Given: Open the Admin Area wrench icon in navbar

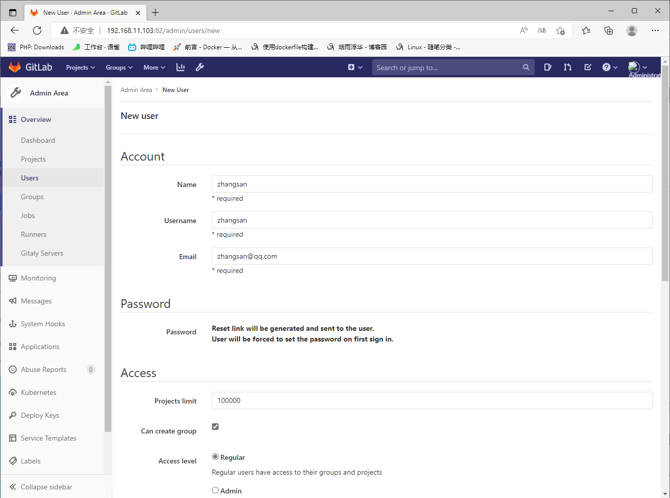Looking at the screenshot, I should [200, 67].
